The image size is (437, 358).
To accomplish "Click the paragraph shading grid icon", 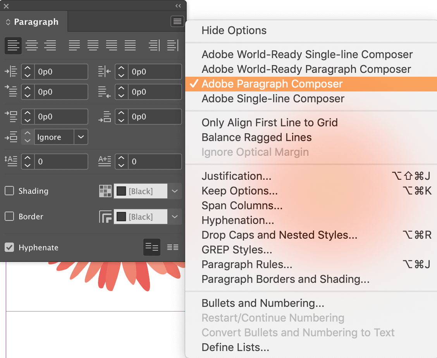I will point(105,191).
